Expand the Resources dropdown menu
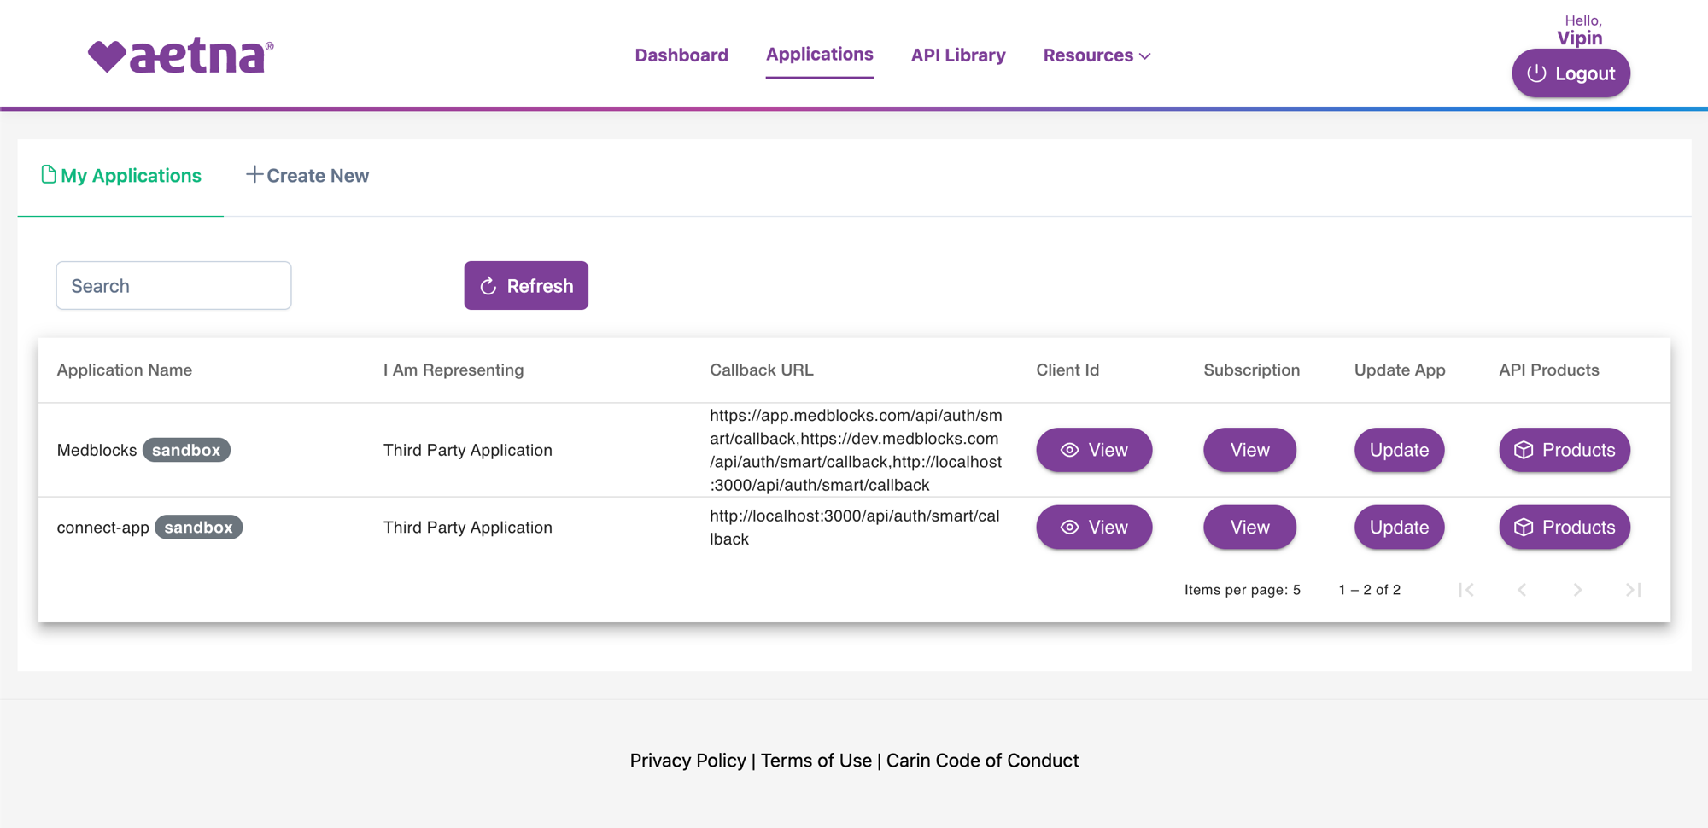 point(1097,55)
